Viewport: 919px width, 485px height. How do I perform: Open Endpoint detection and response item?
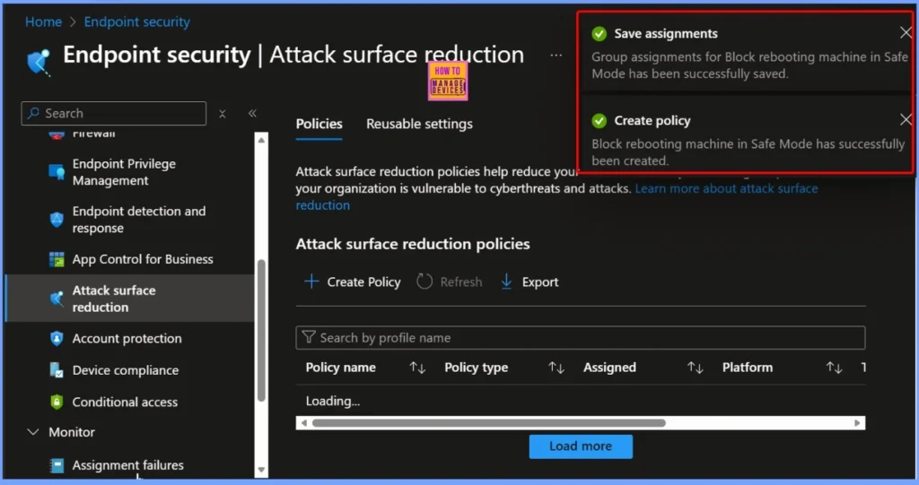(139, 220)
